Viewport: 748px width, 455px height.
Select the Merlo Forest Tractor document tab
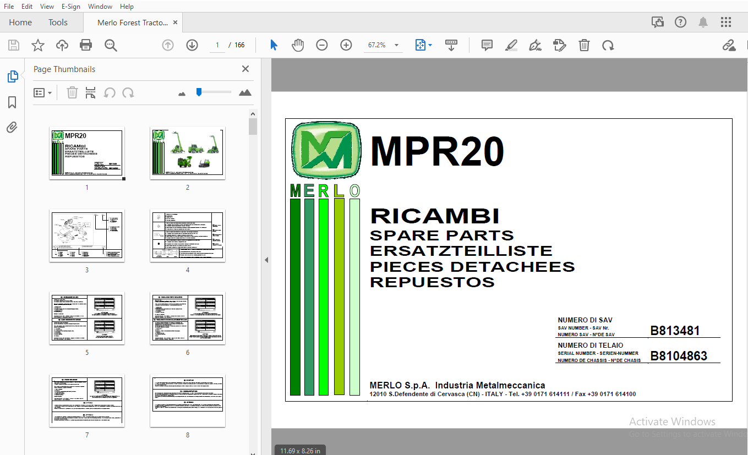pyautogui.click(x=133, y=23)
